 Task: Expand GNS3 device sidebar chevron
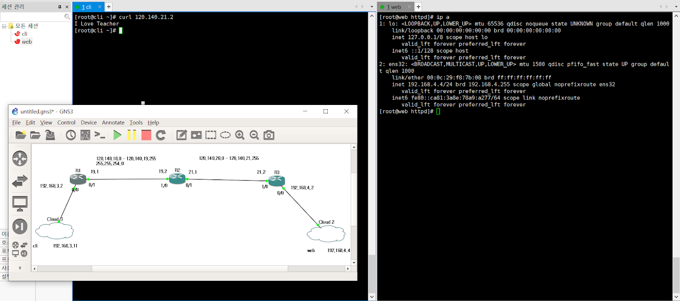click(20, 267)
